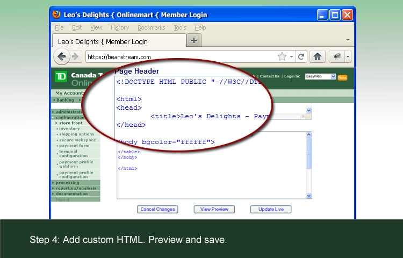Screen dimensions: 403x258
Task: Reload the page with refresh icon
Action: (x=301, y=56)
